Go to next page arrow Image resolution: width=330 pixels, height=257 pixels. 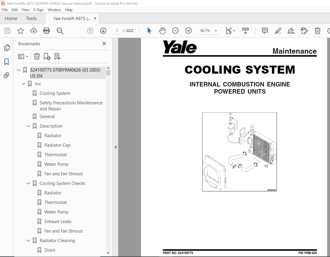103,31
